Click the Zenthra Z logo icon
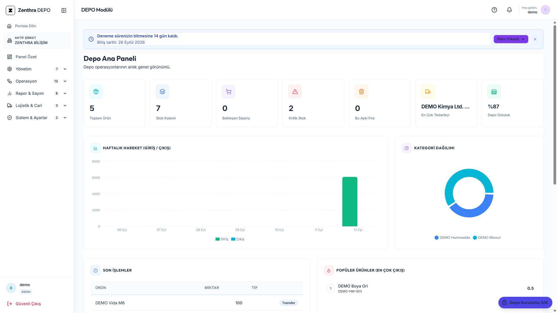 (10, 10)
